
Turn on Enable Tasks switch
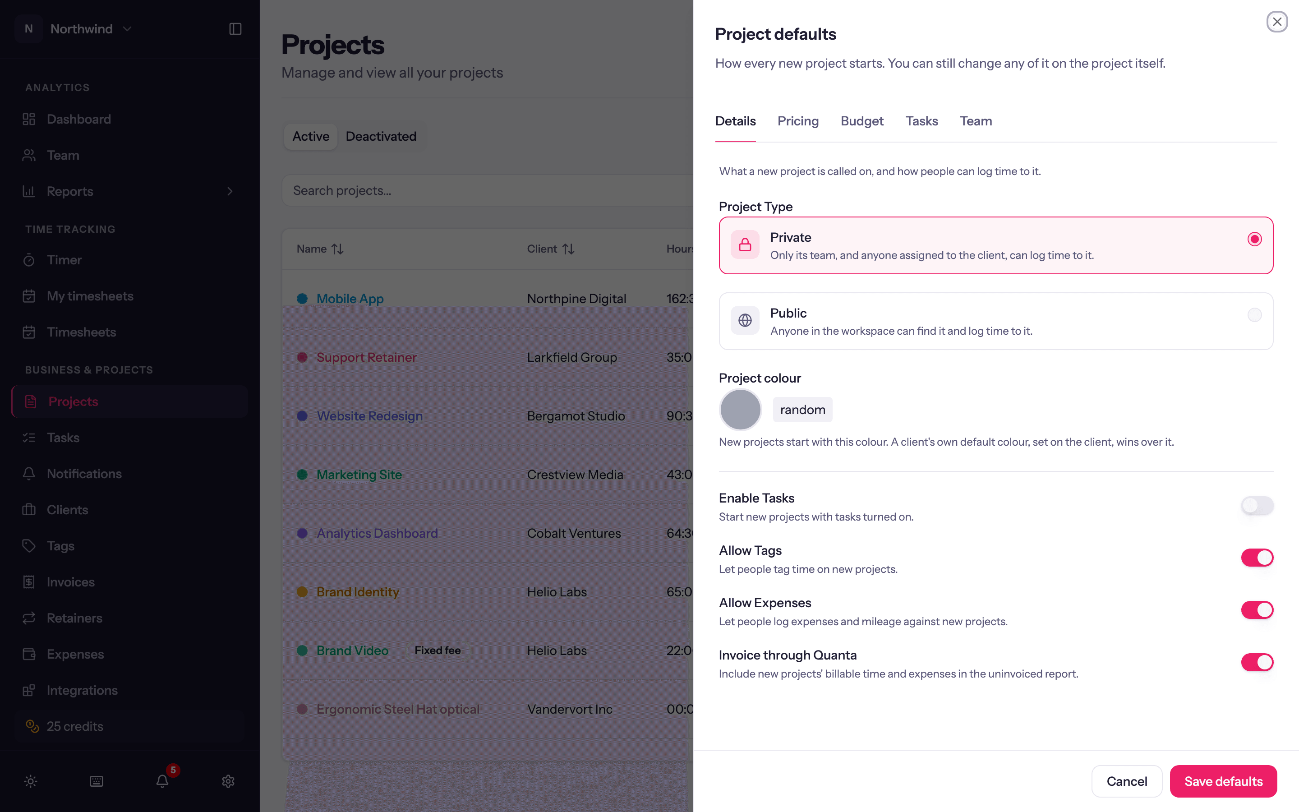click(1257, 505)
